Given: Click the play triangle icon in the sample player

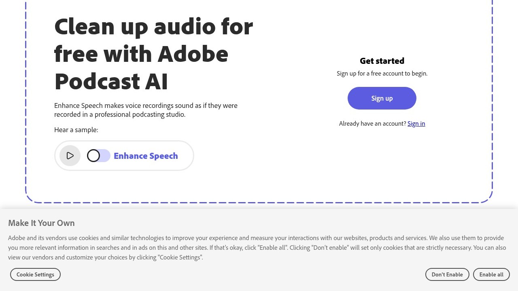Looking at the screenshot, I should (70, 156).
